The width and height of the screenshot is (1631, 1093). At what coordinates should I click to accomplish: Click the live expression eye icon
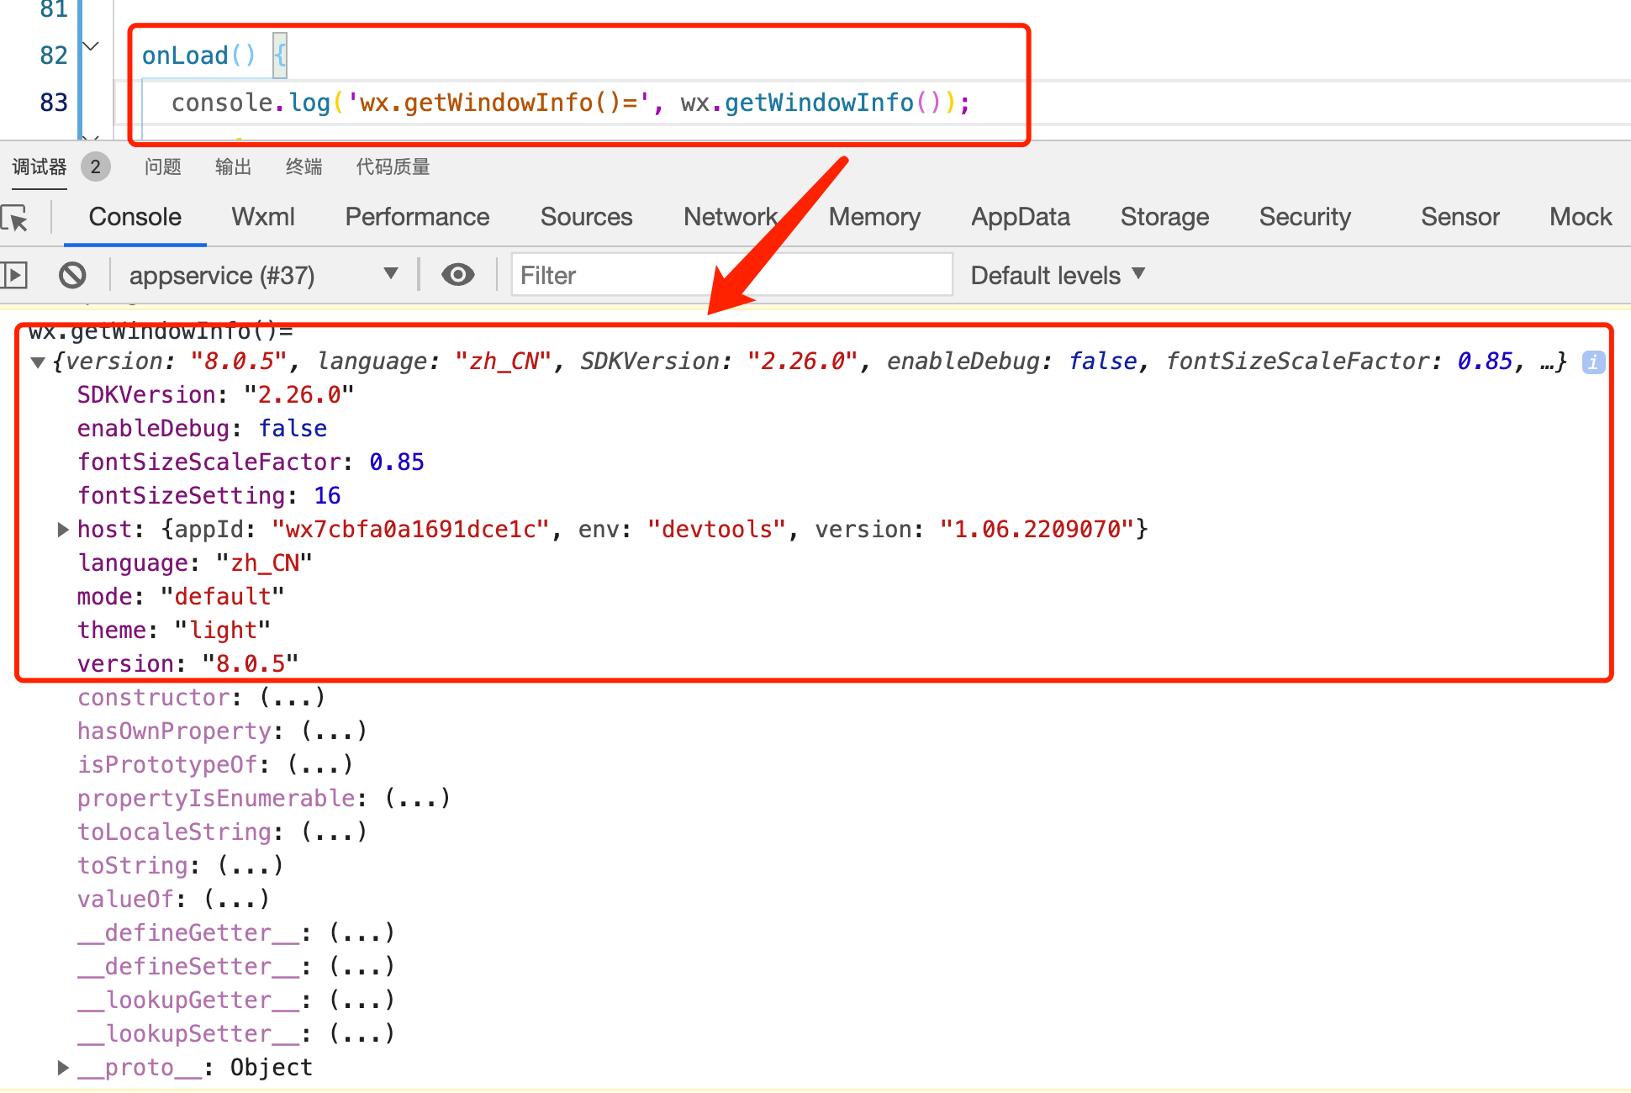click(458, 275)
